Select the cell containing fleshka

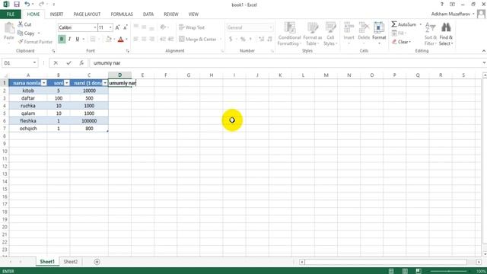28,121
